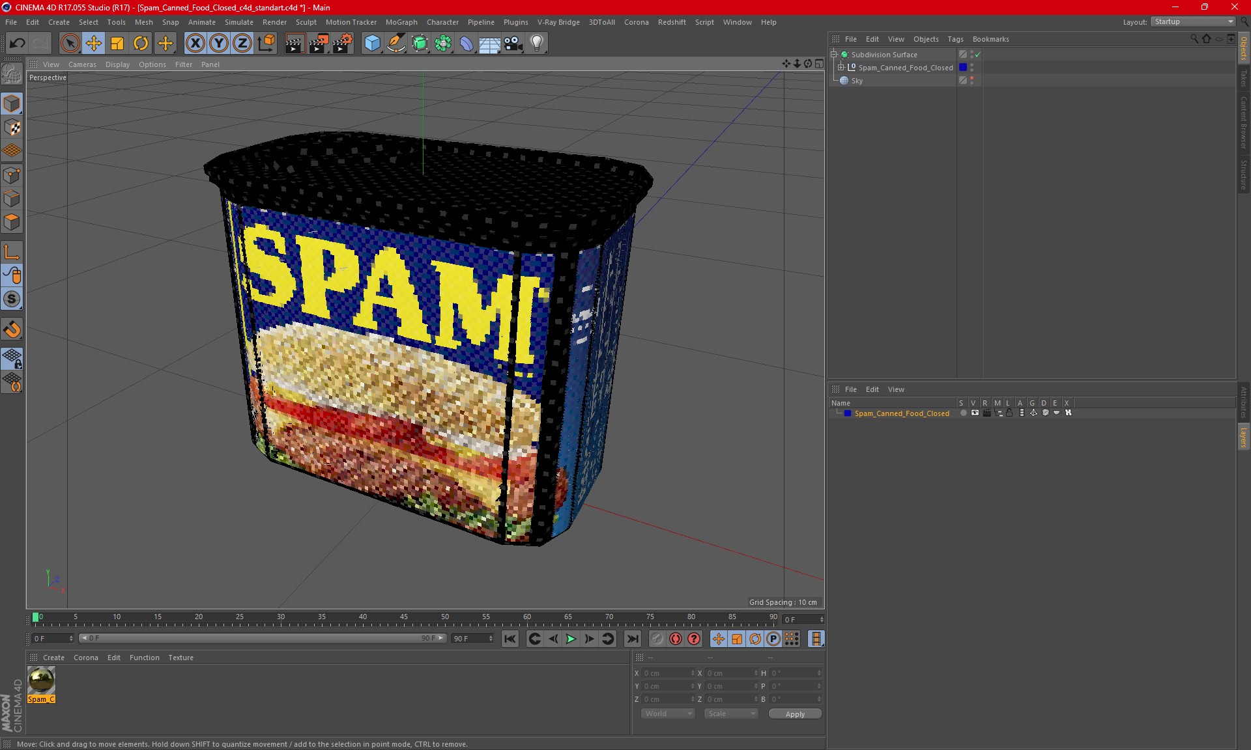Play the animation forward
Screen dimensions: 1251x750
tap(571, 639)
